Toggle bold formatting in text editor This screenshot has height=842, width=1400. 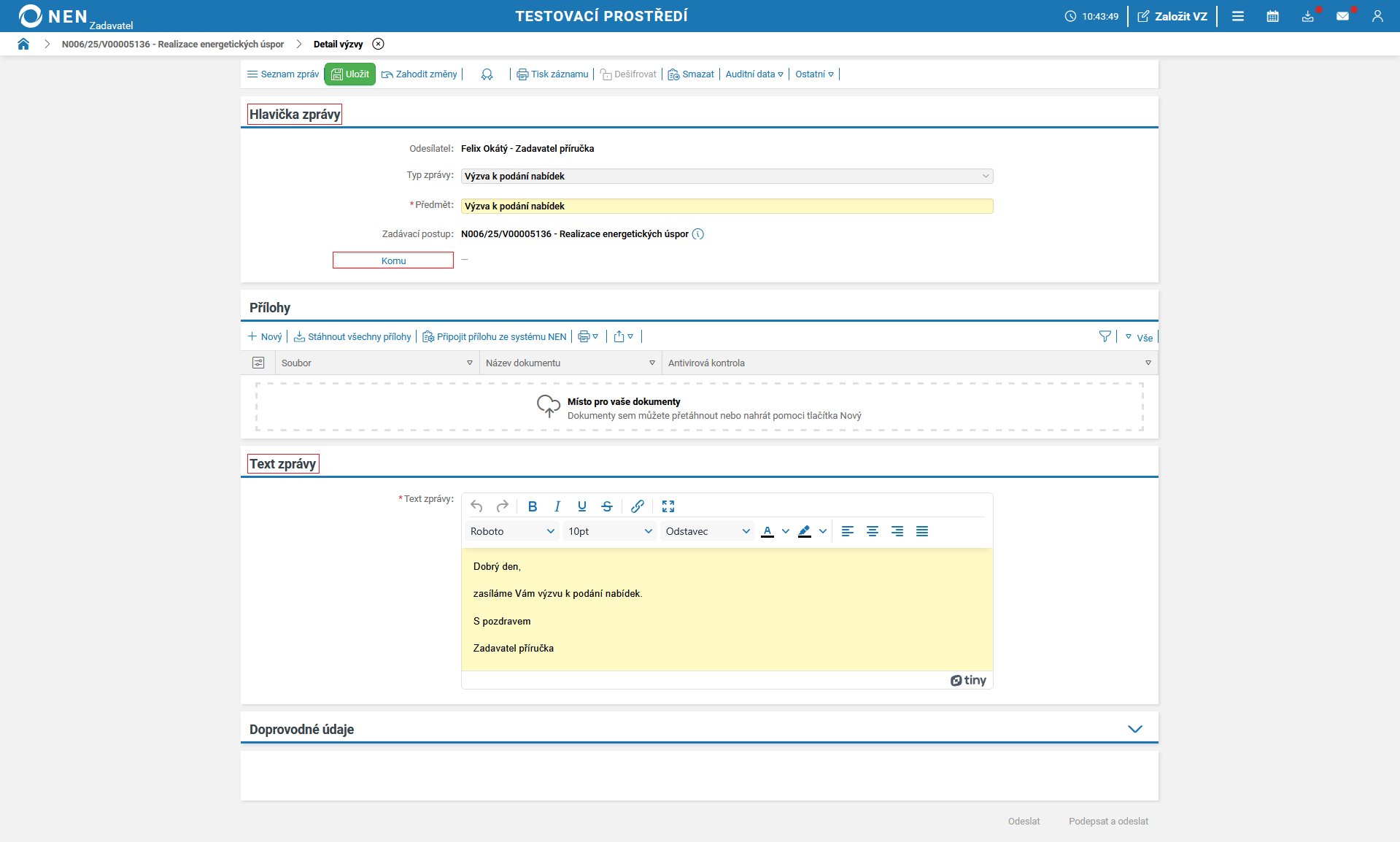533,506
